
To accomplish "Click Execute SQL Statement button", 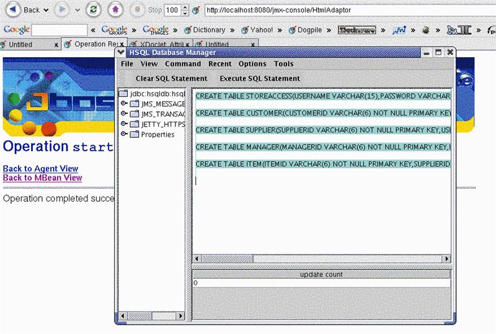I will 259,79.
